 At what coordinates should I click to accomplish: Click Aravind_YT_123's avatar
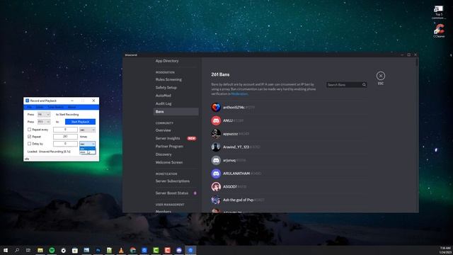click(x=216, y=147)
